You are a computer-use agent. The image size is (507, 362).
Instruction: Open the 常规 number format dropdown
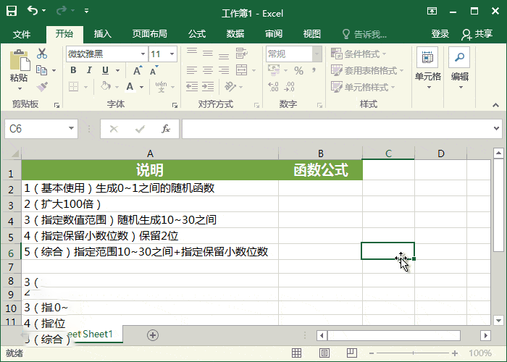pos(317,54)
